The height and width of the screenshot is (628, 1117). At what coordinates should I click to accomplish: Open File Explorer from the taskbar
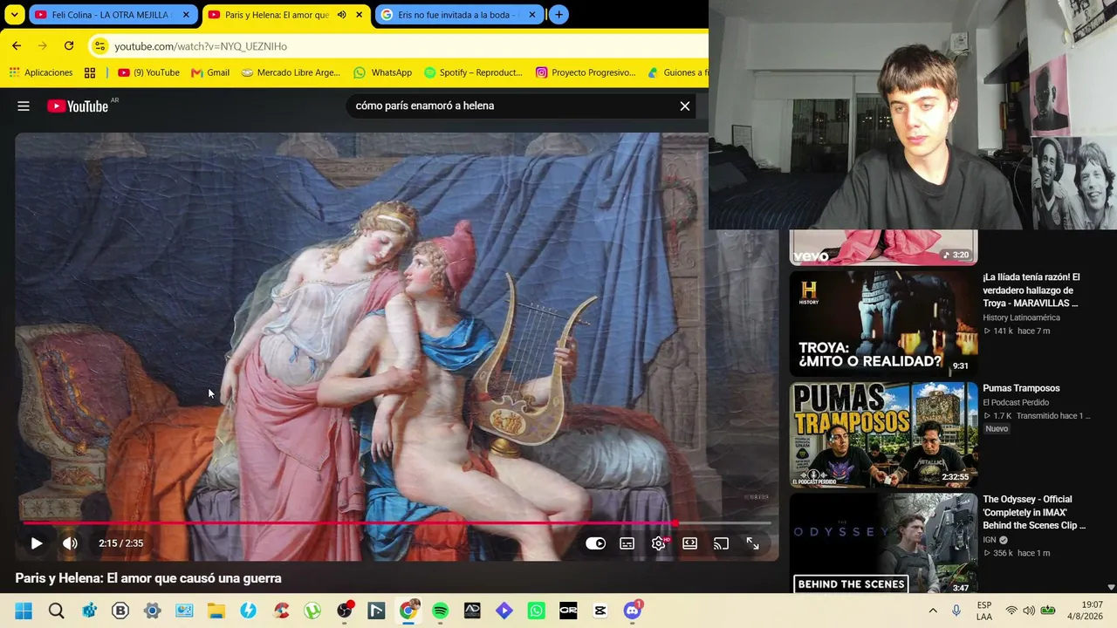point(216,611)
